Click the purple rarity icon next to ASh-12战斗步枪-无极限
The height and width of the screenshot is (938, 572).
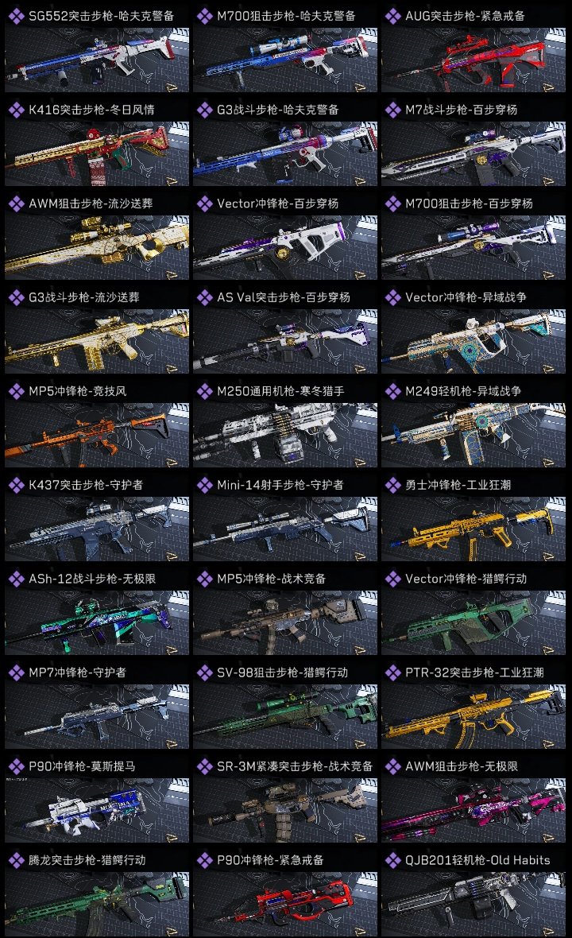(x=16, y=579)
